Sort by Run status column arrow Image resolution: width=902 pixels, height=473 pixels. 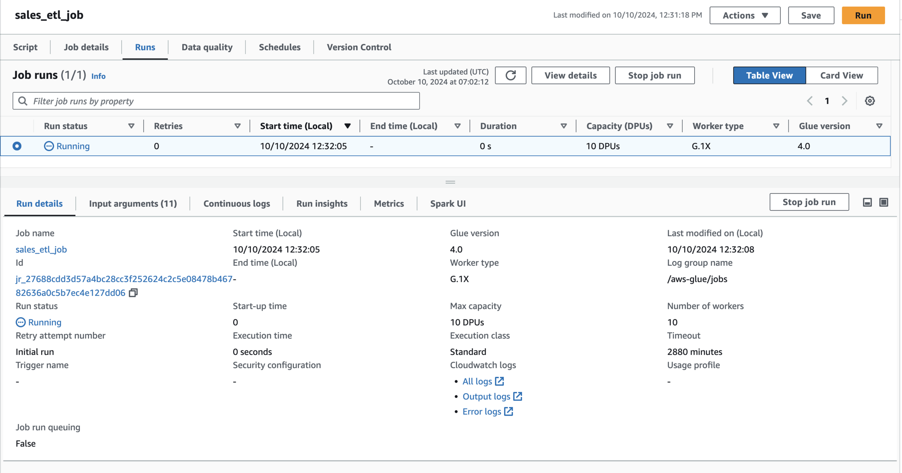tap(131, 126)
